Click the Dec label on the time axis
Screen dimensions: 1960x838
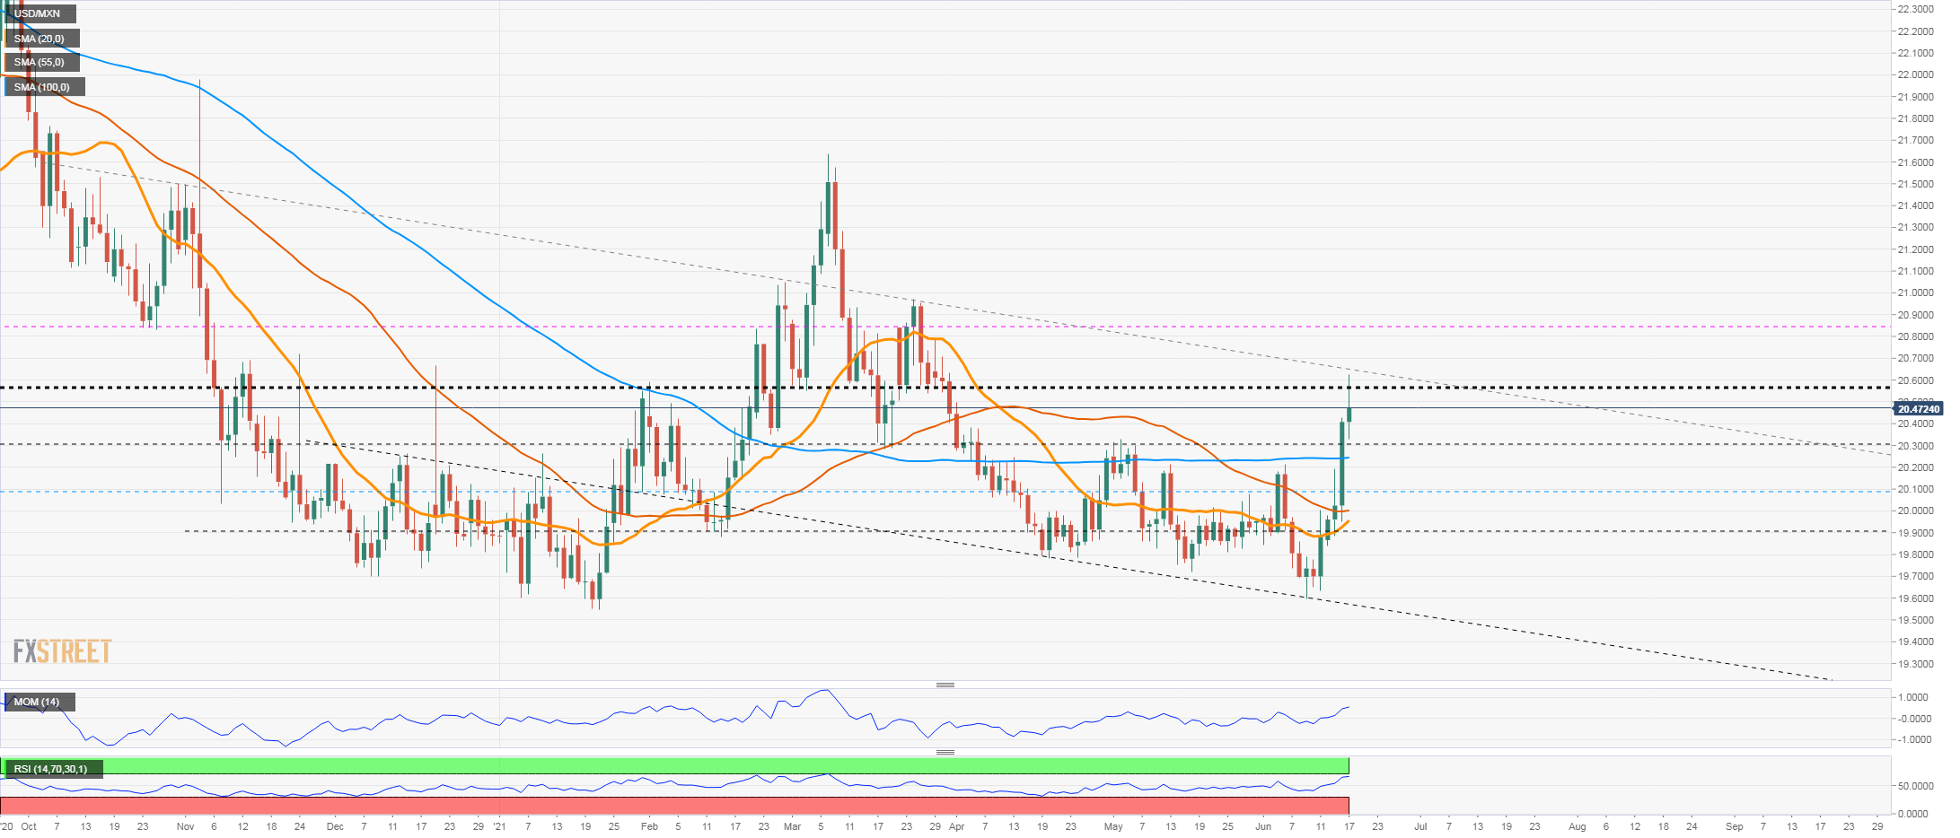point(335,826)
